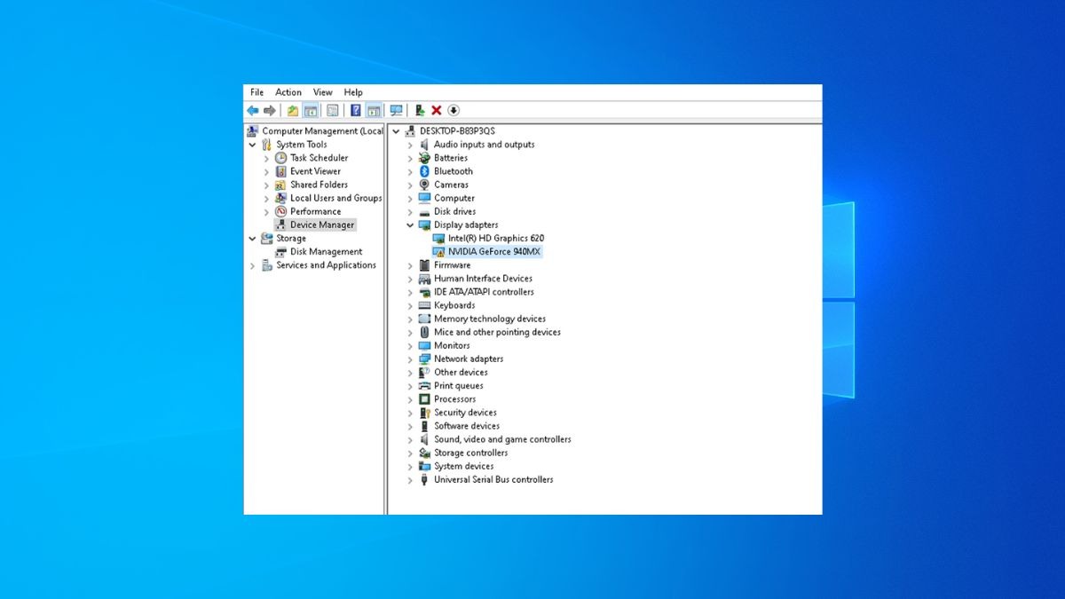Expand the Sound, video and game controllers category

pos(410,439)
